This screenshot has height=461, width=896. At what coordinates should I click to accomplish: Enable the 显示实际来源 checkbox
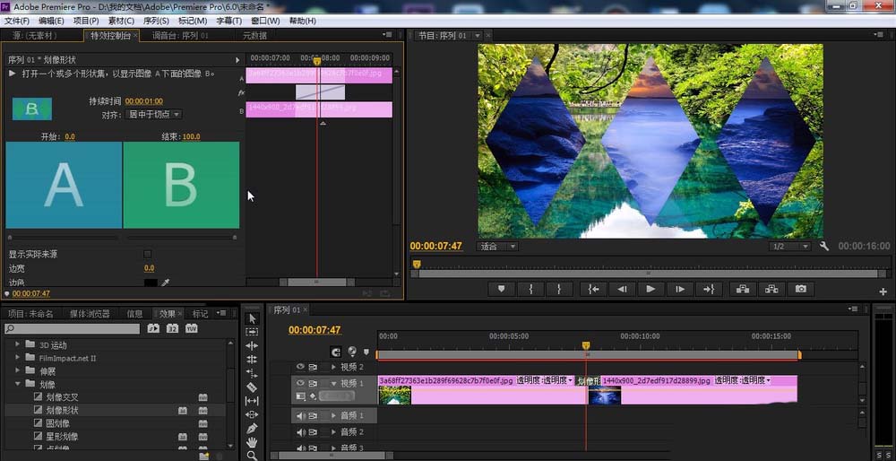click(148, 254)
